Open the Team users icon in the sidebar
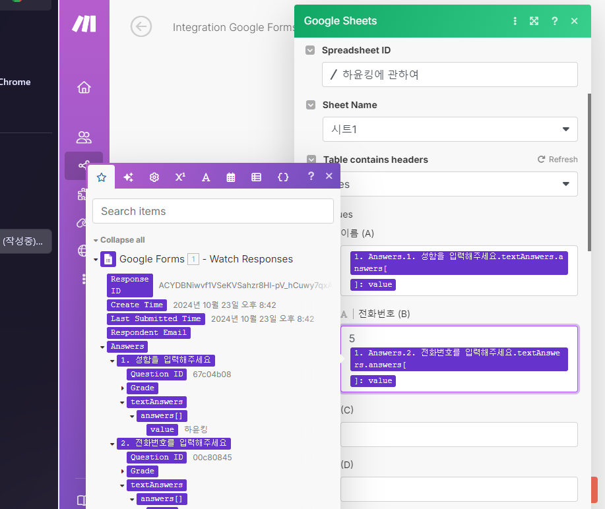Viewport: 605px width, 509px height. pyautogui.click(x=84, y=137)
